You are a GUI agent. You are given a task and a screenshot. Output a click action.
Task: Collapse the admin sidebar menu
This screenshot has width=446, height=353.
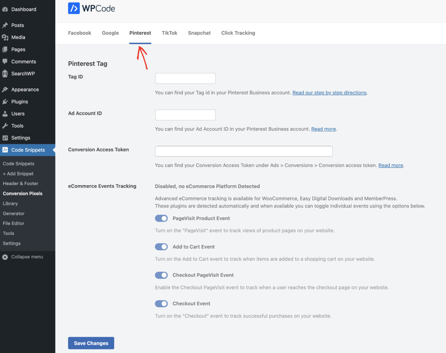[x=22, y=257]
